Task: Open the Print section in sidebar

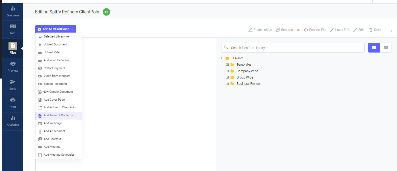Action: tap(13, 103)
